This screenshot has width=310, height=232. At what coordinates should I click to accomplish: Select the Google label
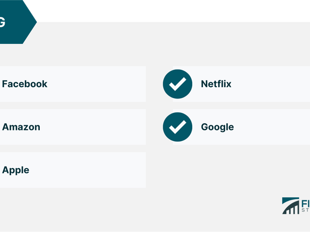click(x=218, y=127)
